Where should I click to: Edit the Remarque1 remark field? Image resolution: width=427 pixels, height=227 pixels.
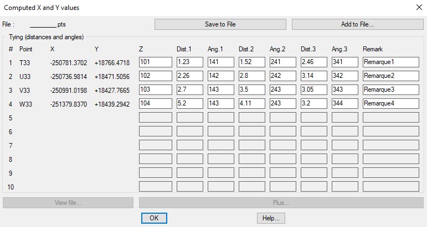(390, 62)
